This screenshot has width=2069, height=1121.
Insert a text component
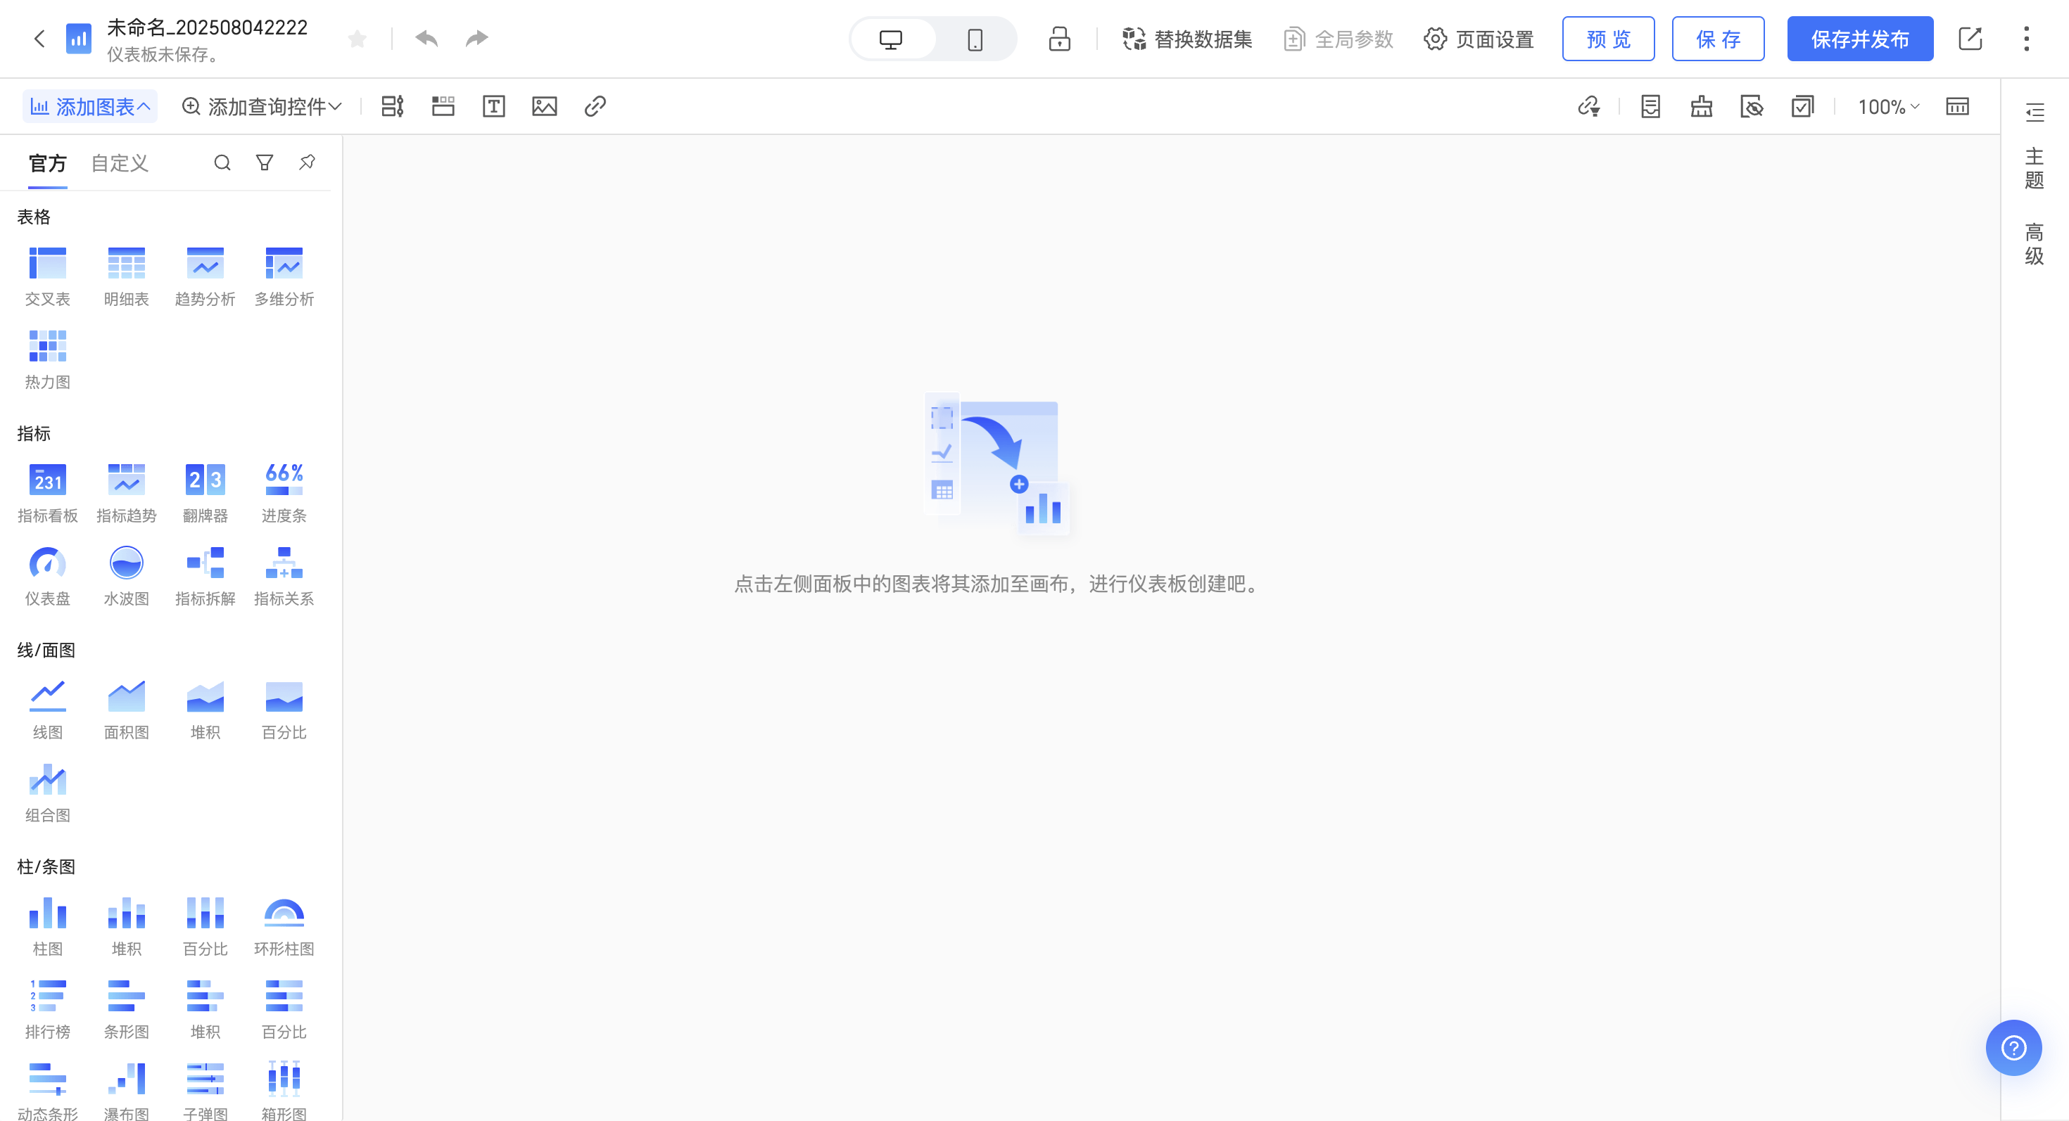coord(493,105)
